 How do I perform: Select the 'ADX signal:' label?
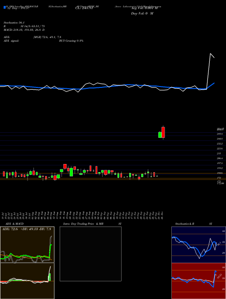(11, 41)
